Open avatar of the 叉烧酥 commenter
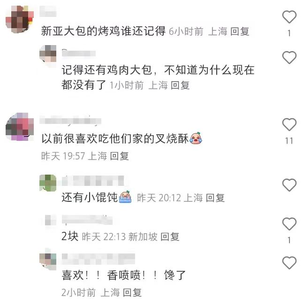Screen dimensions: 303x299 [20, 127]
